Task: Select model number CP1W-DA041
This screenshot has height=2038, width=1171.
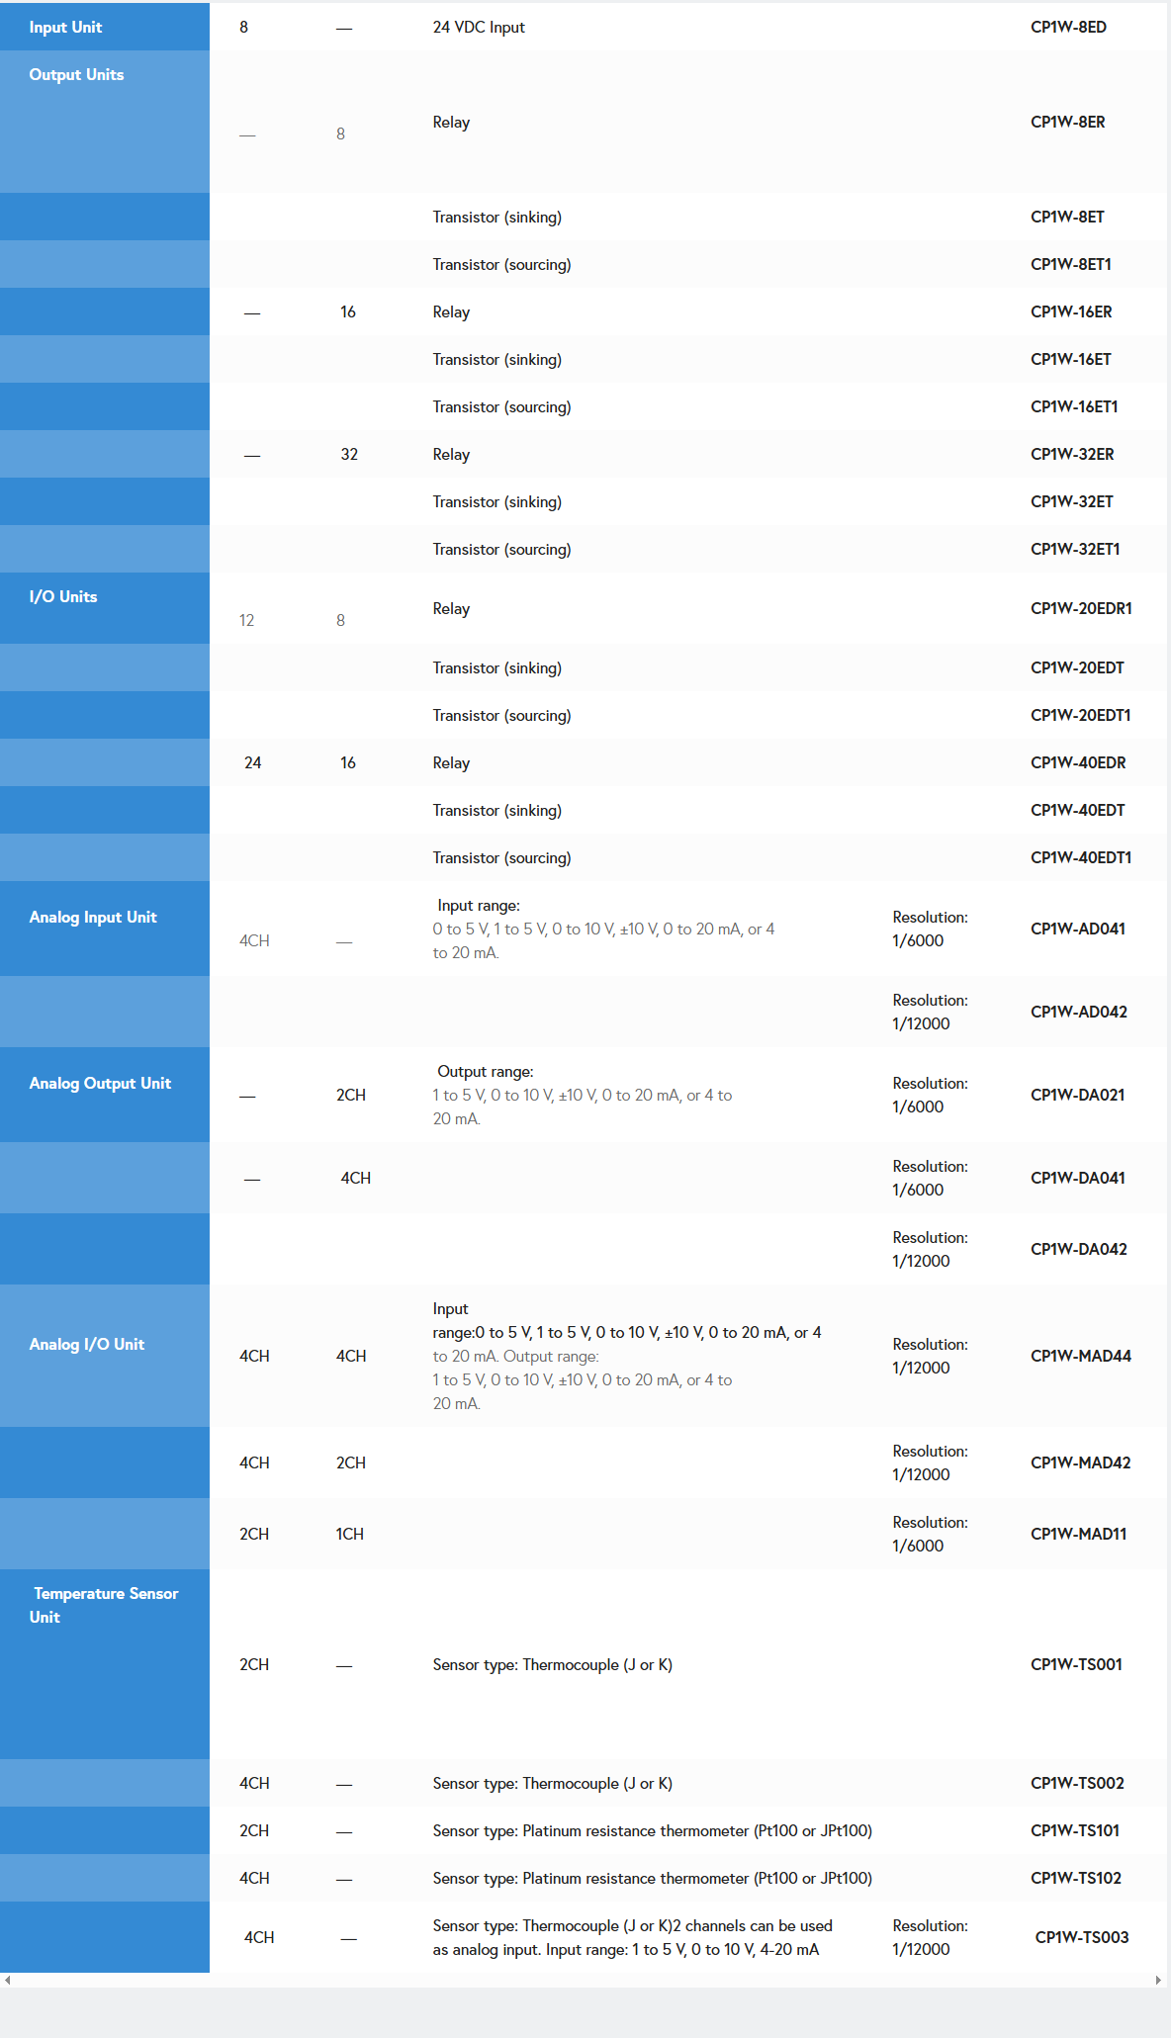Action: tap(1078, 1178)
